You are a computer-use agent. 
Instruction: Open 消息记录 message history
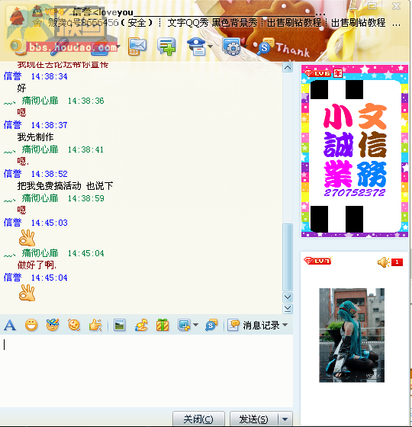click(x=253, y=325)
